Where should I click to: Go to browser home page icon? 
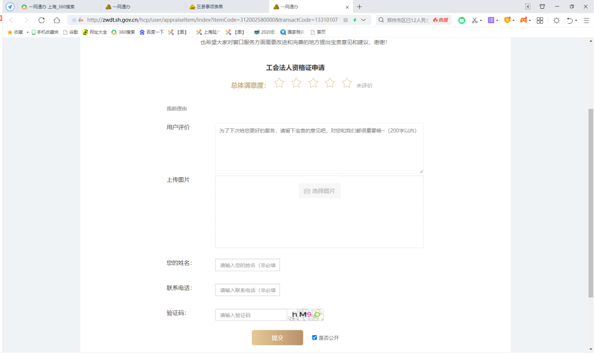tap(57, 20)
